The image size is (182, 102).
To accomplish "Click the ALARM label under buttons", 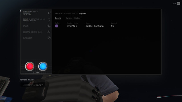I will (x=36, y=73).
